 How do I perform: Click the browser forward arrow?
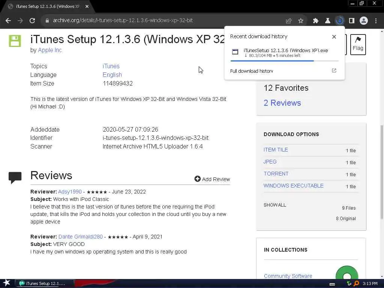click(20, 21)
